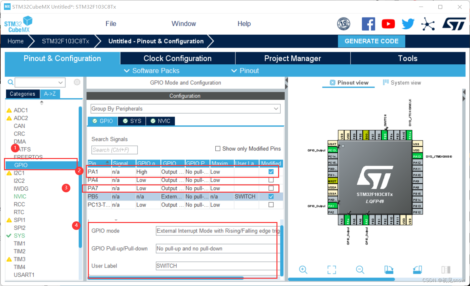Switch to the Project Manager tab

coord(293,58)
